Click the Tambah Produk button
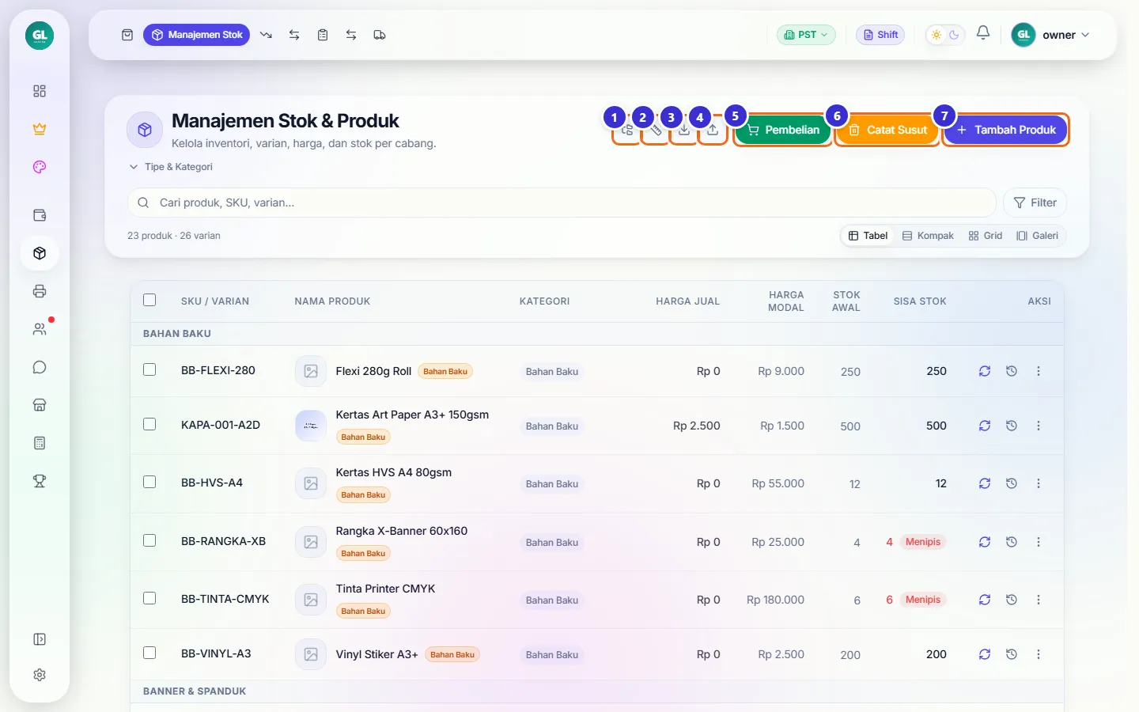This screenshot has height=712, width=1139. [1006, 130]
